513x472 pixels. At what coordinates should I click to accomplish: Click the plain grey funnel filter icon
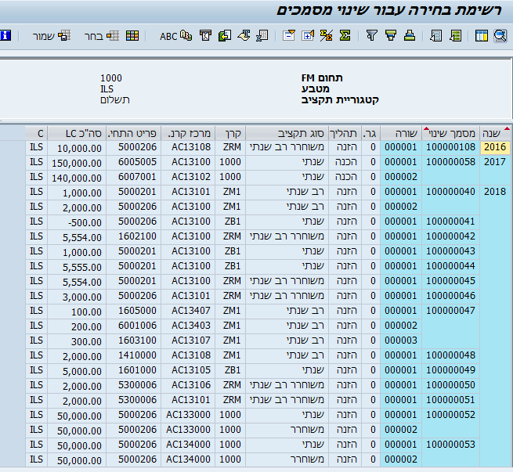(x=372, y=35)
